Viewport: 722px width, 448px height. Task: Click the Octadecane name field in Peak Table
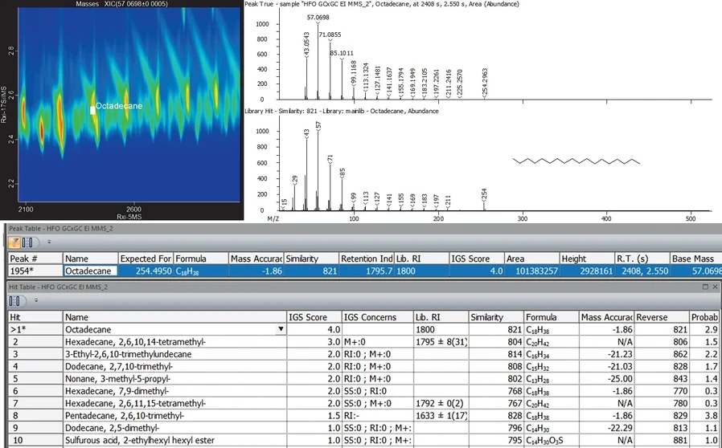coord(89,271)
